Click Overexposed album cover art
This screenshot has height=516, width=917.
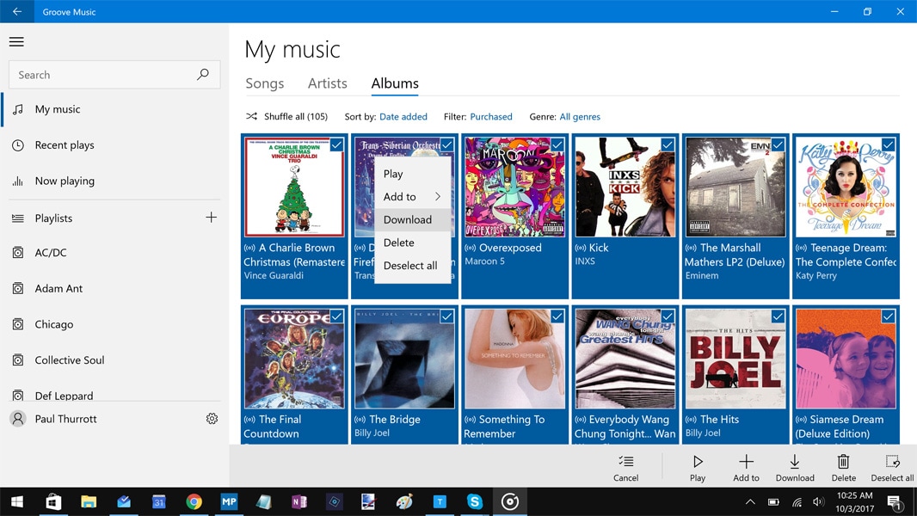pos(514,187)
